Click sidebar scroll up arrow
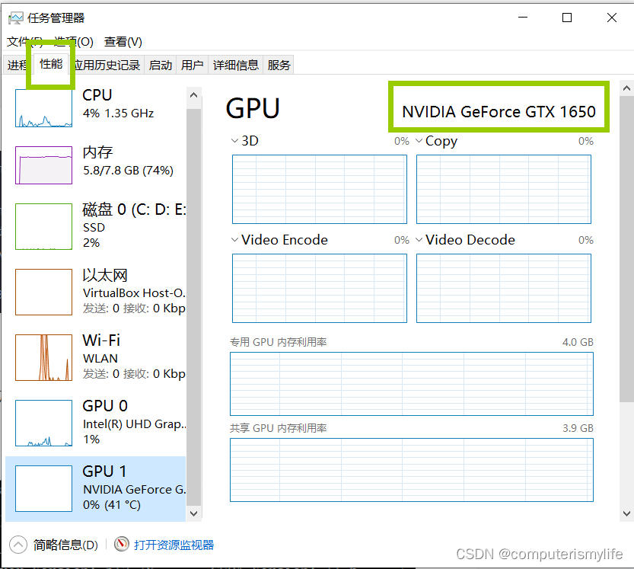Screen dimensions: 634x569 (x=193, y=95)
